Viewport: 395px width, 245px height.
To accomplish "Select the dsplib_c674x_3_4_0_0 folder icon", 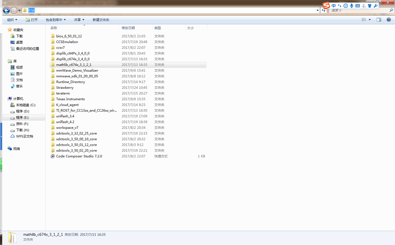I will tap(53, 59).
